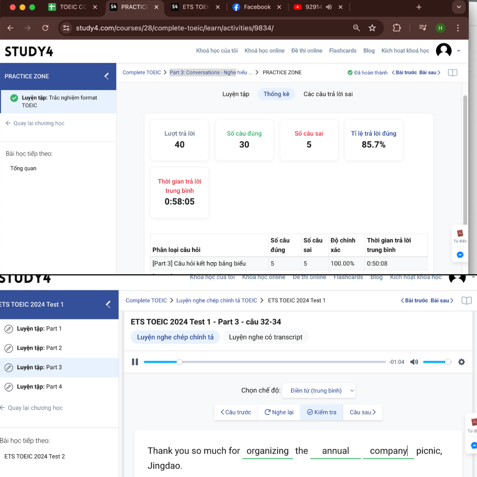Click the blank field containing 'annual'
The image size is (477, 477).
pyautogui.click(x=335, y=451)
